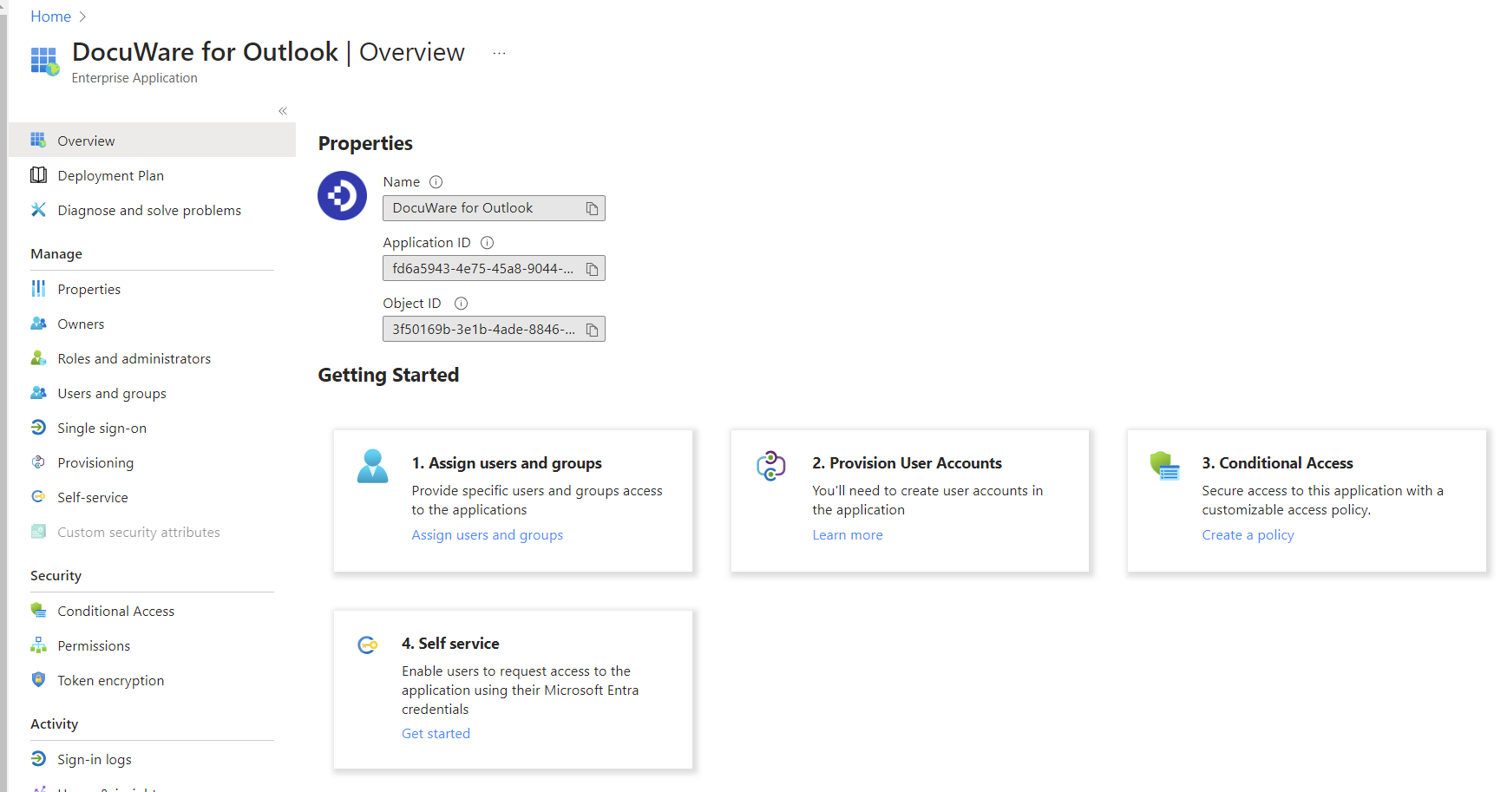Select Overview in the sidebar
1507x792 pixels.
(x=152, y=141)
